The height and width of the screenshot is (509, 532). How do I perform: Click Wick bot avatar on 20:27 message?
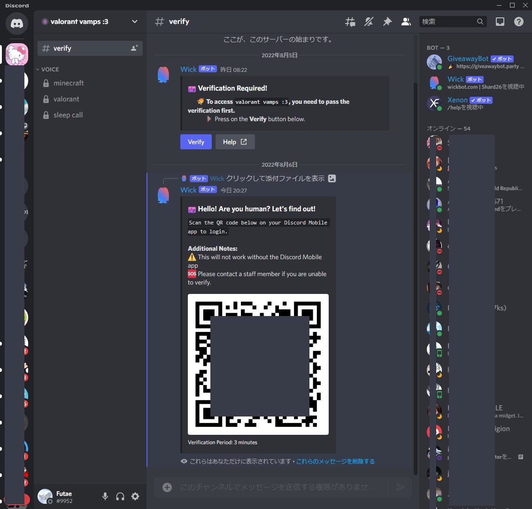click(x=163, y=195)
